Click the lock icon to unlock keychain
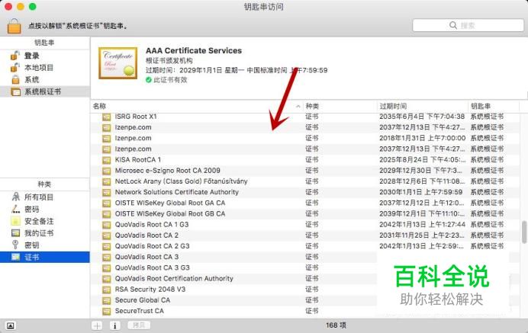The width and height of the screenshot is (528, 333). tap(14, 26)
